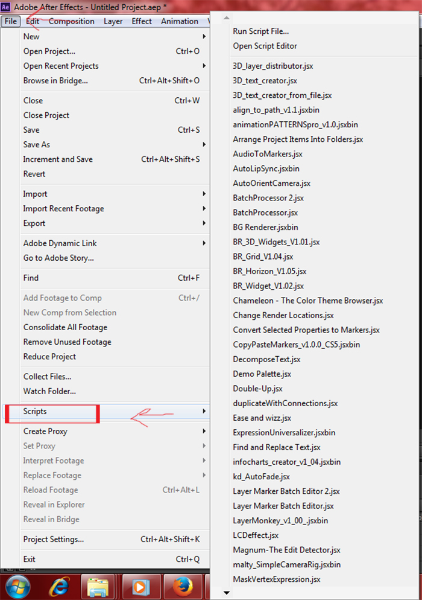Run Magnum-The Edit Detector.jsx script
The height and width of the screenshot is (600, 422).
pos(286,550)
